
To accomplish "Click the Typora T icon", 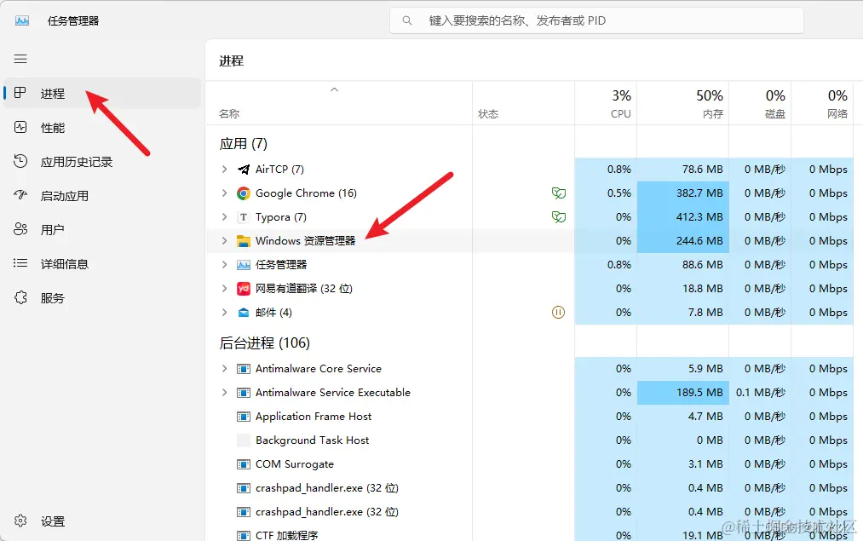I will pyautogui.click(x=244, y=217).
